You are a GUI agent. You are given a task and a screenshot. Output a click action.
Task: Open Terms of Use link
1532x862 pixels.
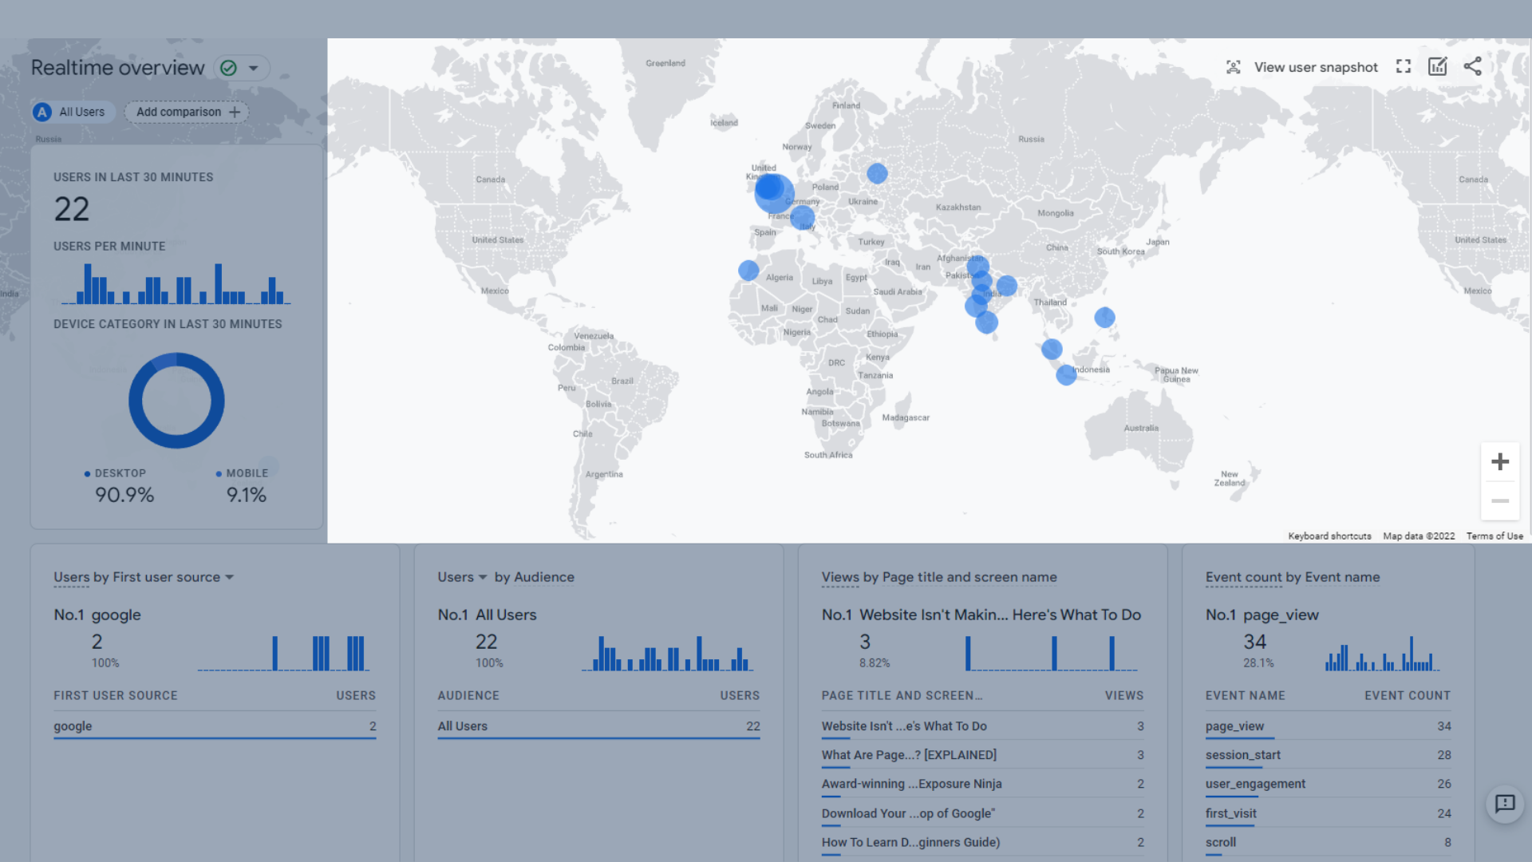(x=1494, y=536)
